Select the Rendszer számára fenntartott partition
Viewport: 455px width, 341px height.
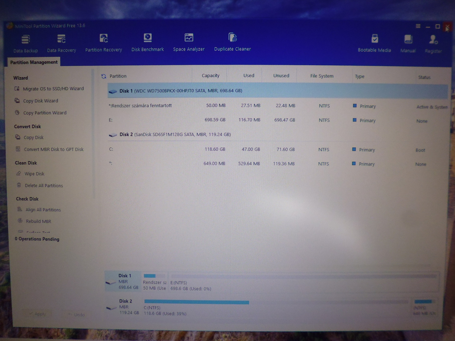coord(278,106)
